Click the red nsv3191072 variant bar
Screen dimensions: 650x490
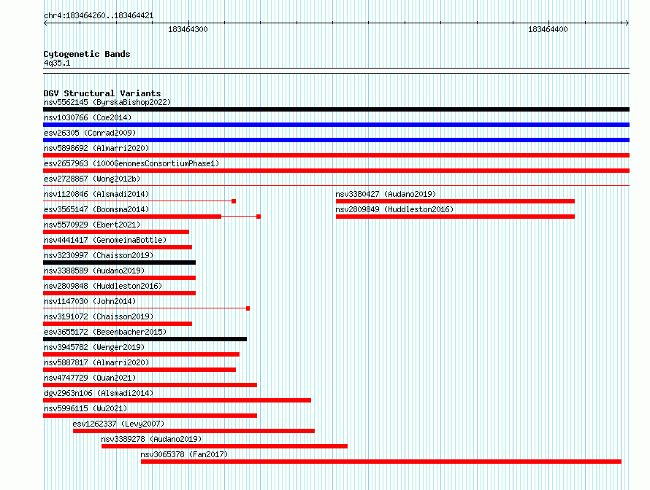click(118, 324)
